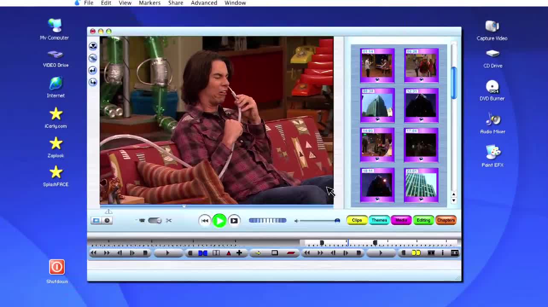Viewport: 548px width, 307px height.
Task: Click the blue double-clip icon in toolbar
Action: click(203, 253)
